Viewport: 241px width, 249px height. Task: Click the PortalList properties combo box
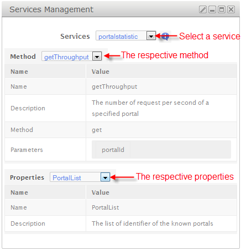[80, 177]
